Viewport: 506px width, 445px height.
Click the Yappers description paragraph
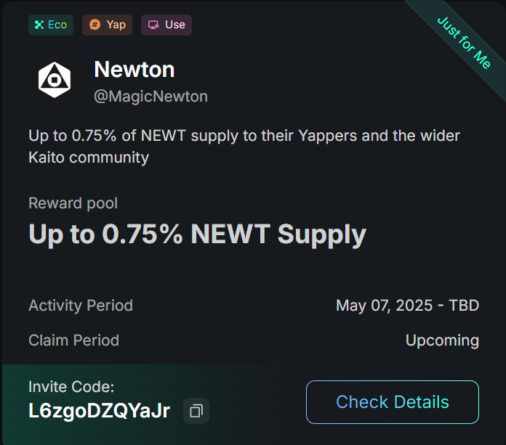(x=244, y=147)
